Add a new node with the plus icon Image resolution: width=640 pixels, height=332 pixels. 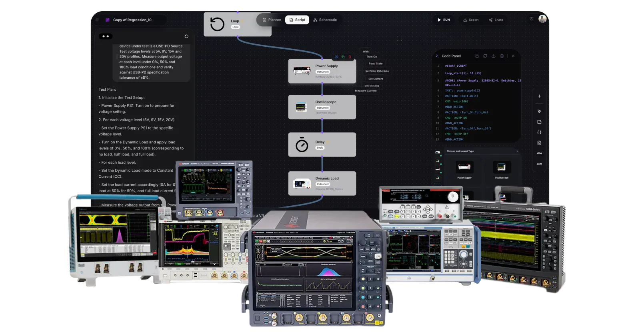click(x=539, y=96)
